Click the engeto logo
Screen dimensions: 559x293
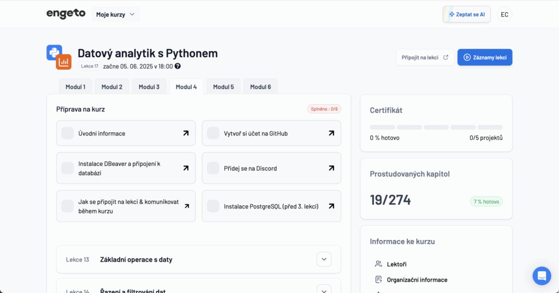pos(66,14)
